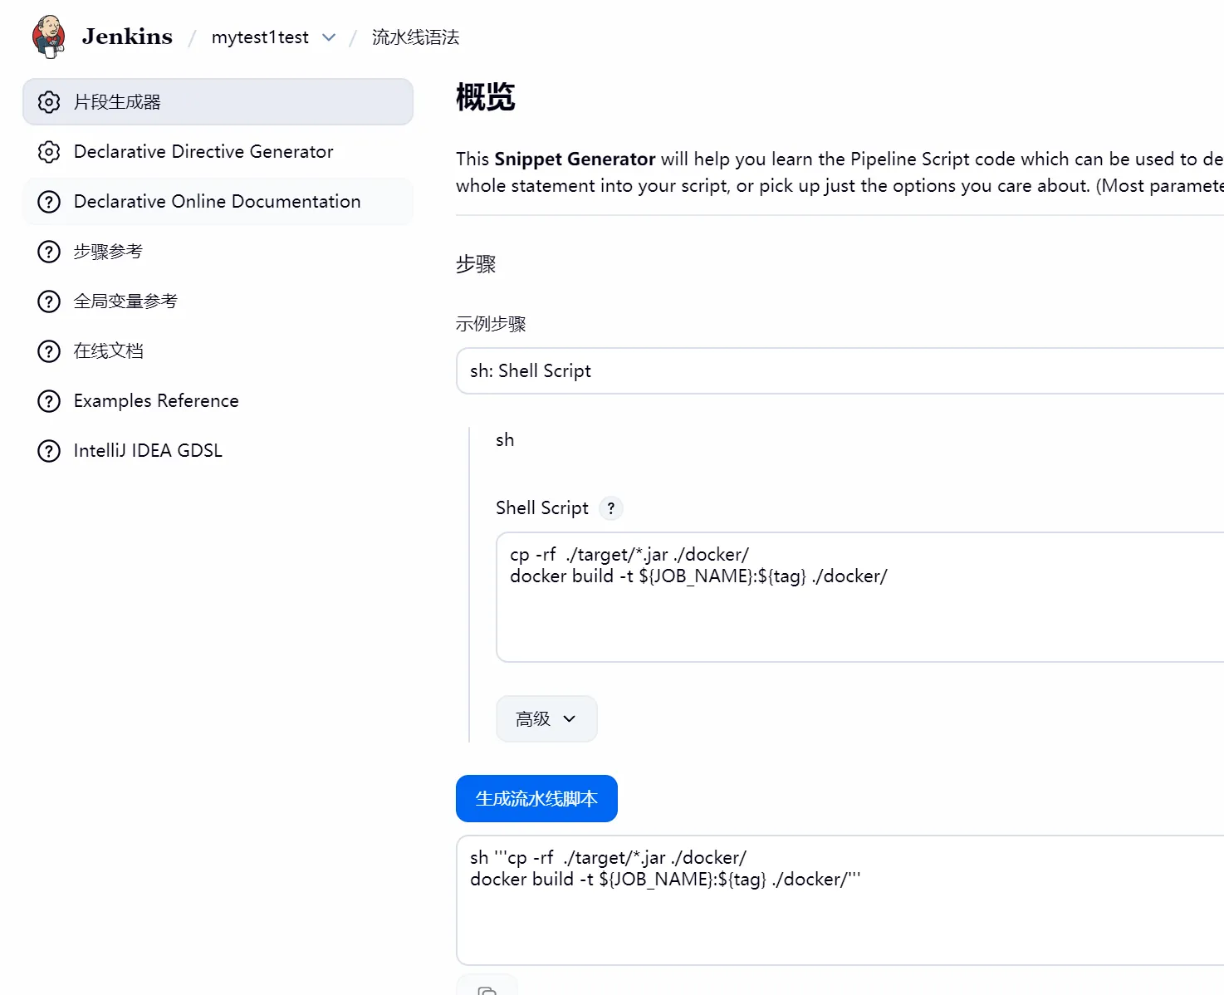Click question icon beside Examples Reference
This screenshot has width=1224, height=995.
(49, 401)
